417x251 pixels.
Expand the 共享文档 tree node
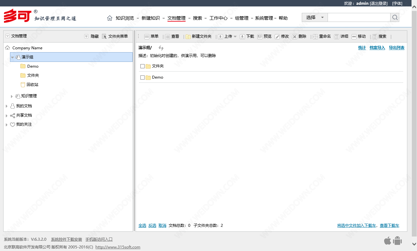click(x=6, y=115)
